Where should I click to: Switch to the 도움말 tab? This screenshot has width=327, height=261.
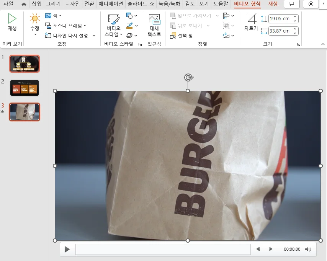click(221, 4)
